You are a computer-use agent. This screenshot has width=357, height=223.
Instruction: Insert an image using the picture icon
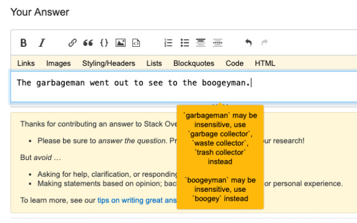tap(120, 43)
